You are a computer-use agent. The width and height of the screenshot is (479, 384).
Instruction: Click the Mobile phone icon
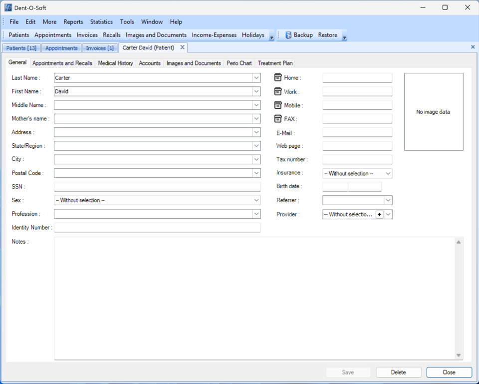pyautogui.click(x=278, y=105)
